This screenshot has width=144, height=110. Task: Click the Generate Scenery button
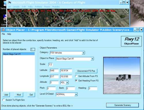pos(122,105)
